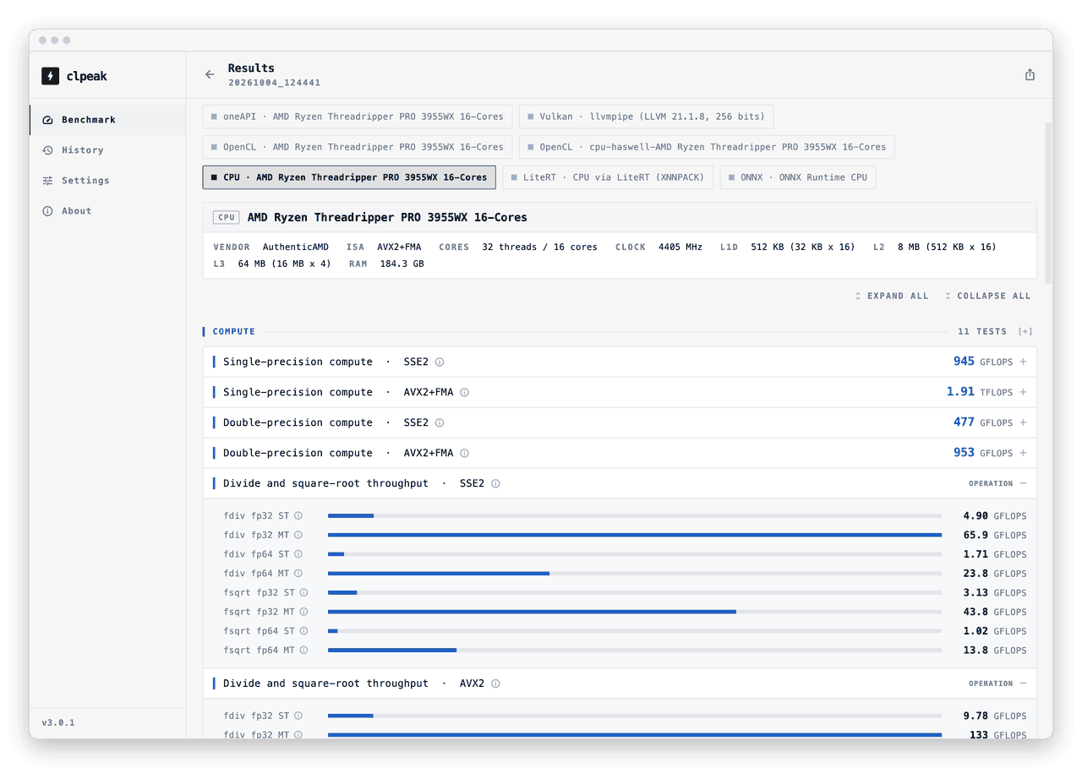Click info icon next to fsqrt fp64 ST
This screenshot has height=768, width=1082.
tap(304, 631)
